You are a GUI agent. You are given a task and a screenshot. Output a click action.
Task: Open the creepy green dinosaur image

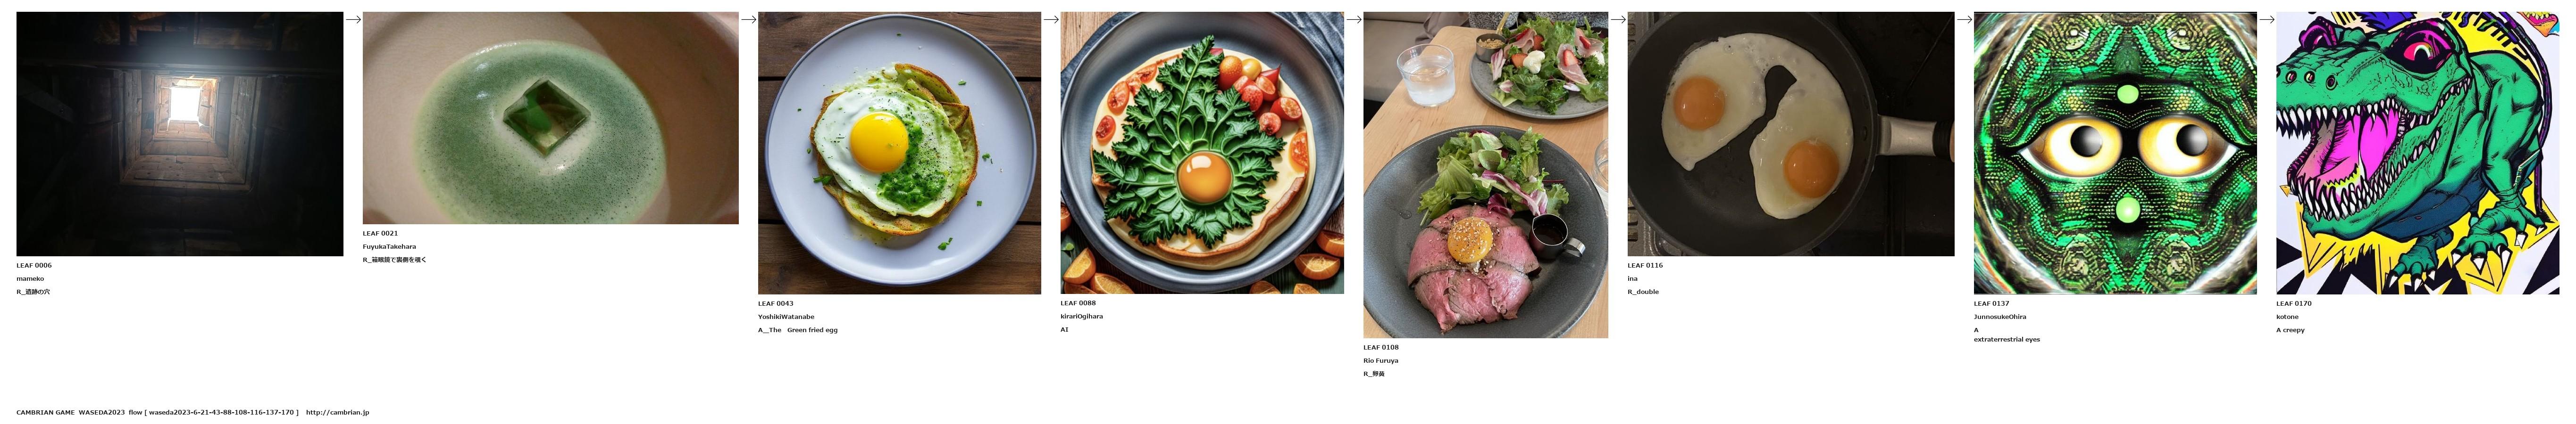click(x=2417, y=153)
